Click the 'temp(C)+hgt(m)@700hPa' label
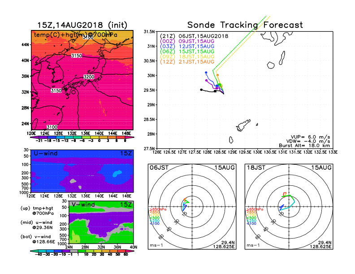355x274 pixels. tap(76, 35)
